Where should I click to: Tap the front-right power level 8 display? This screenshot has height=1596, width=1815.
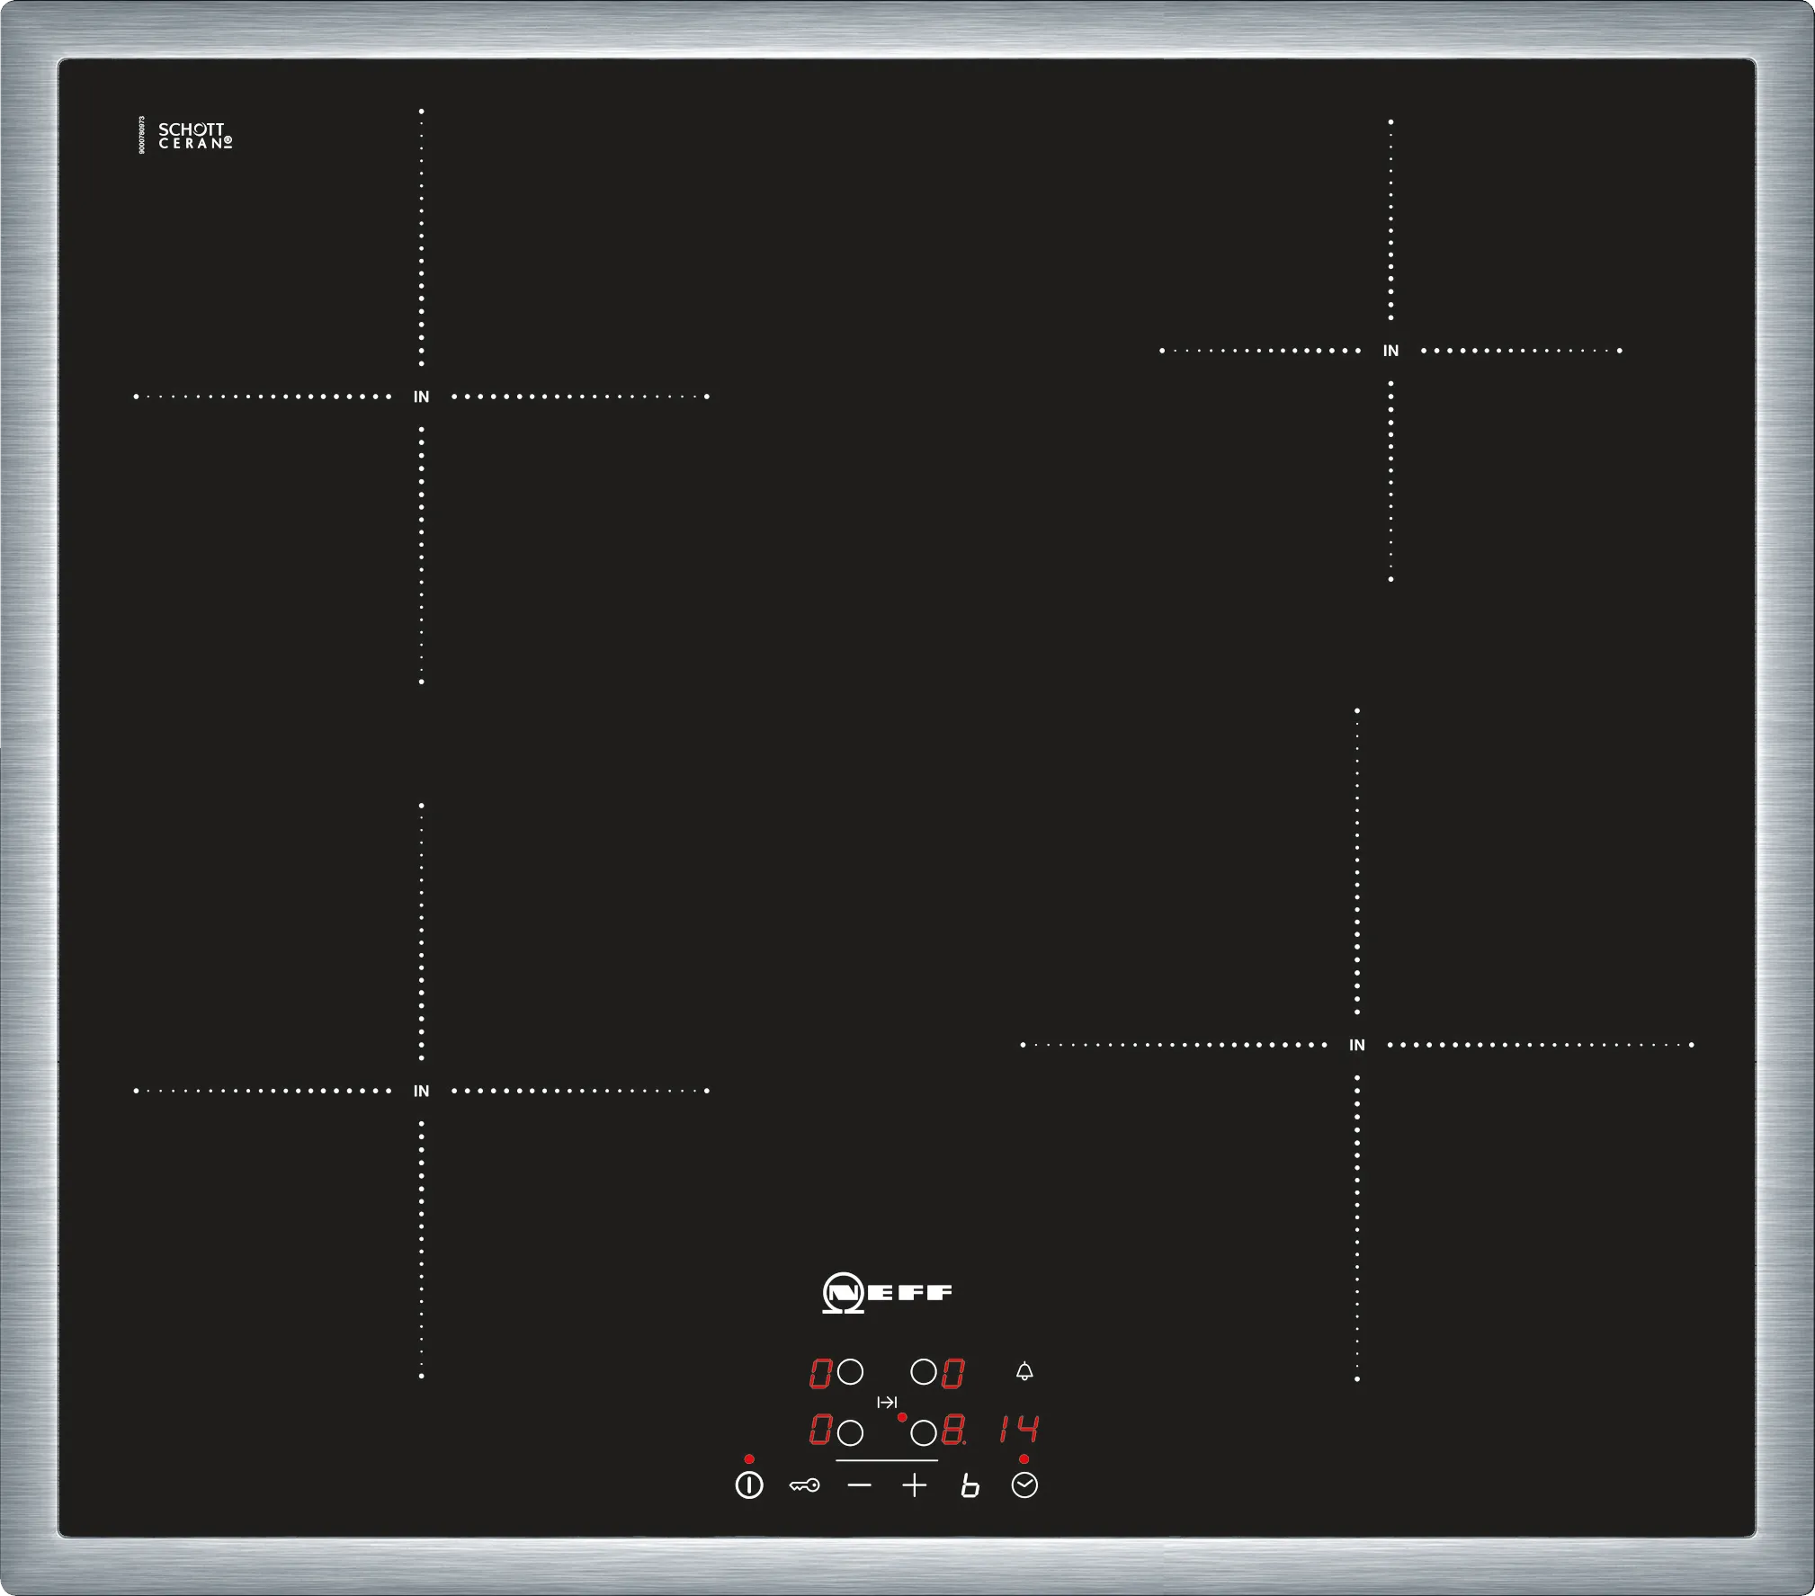point(953,1429)
